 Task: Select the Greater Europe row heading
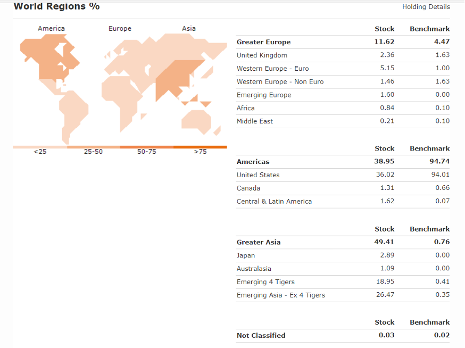(263, 42)
